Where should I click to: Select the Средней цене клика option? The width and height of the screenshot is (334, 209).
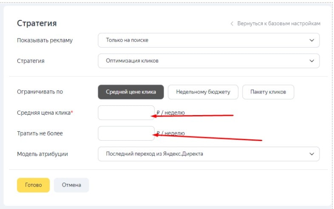pos(131,92)
